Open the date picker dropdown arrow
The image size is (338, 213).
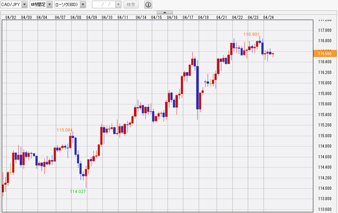pos(119,5)
